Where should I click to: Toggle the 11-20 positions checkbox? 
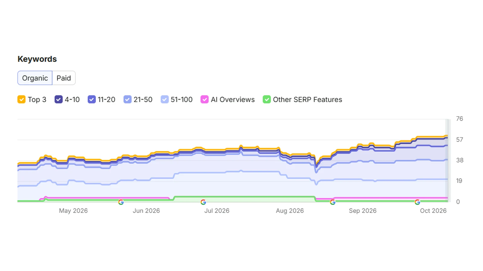click(91, 99)
